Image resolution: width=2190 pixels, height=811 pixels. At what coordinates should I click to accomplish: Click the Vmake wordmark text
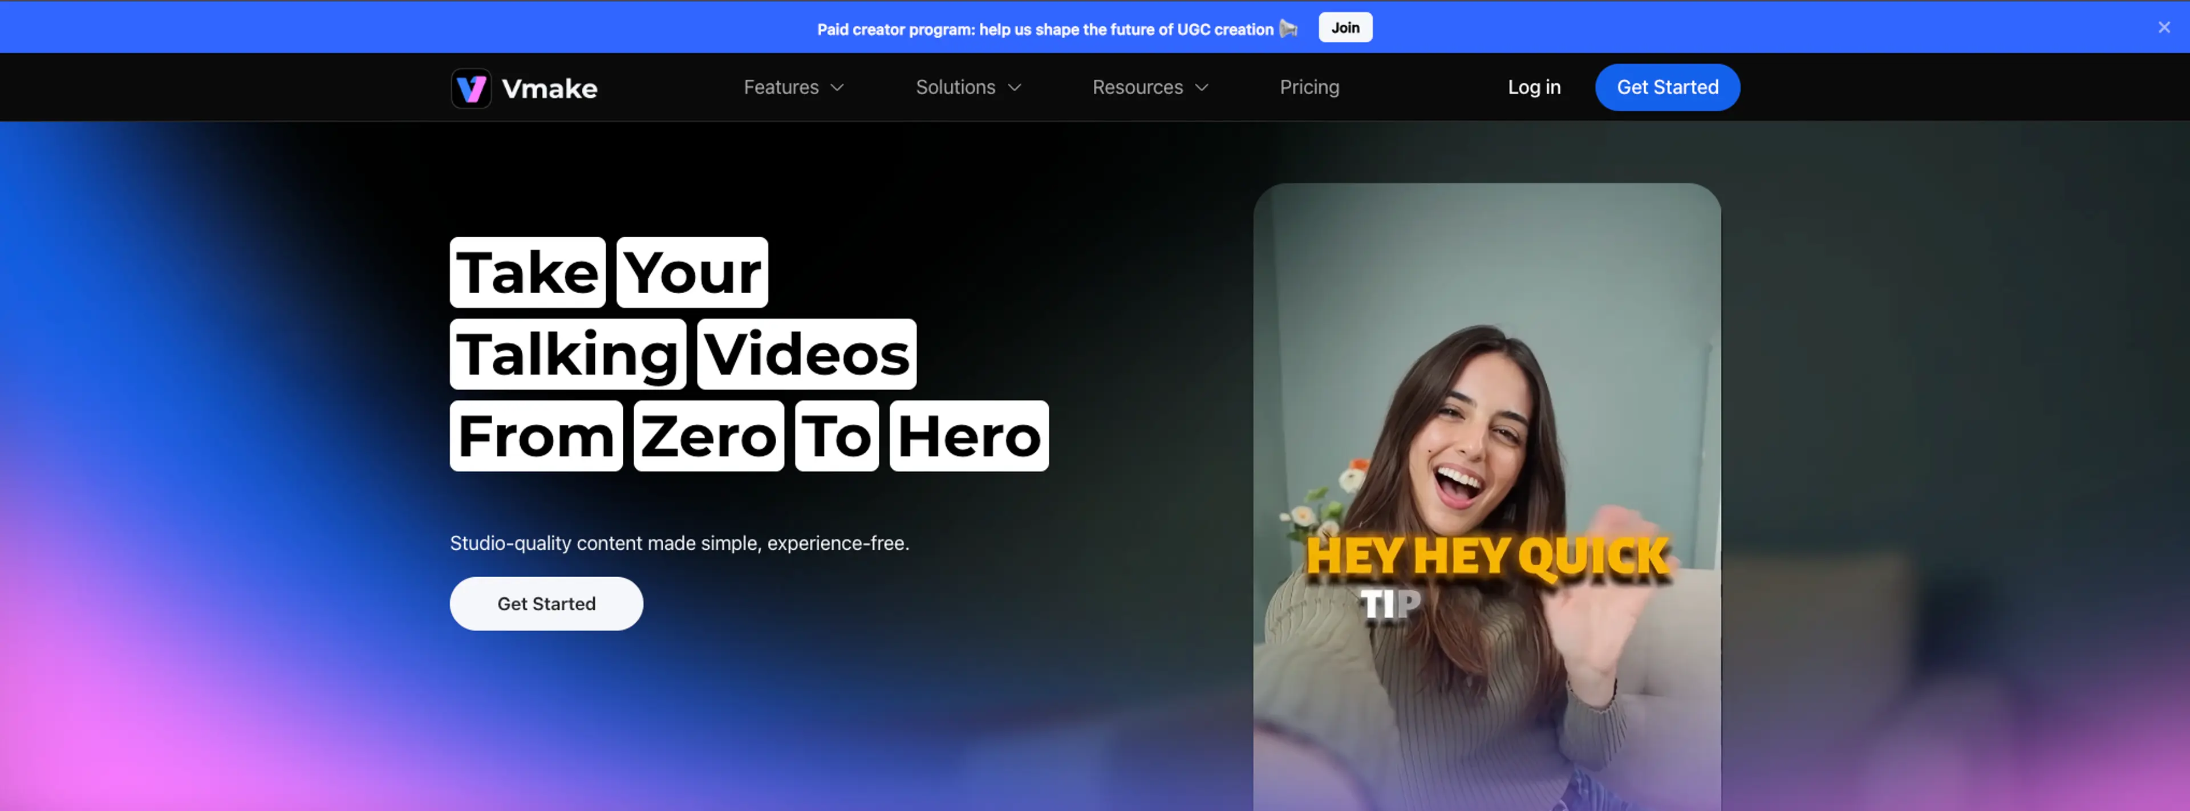(x=549, y=88)
